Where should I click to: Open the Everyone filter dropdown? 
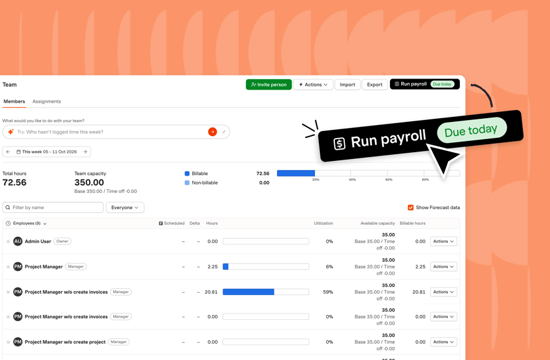point(125,208)
